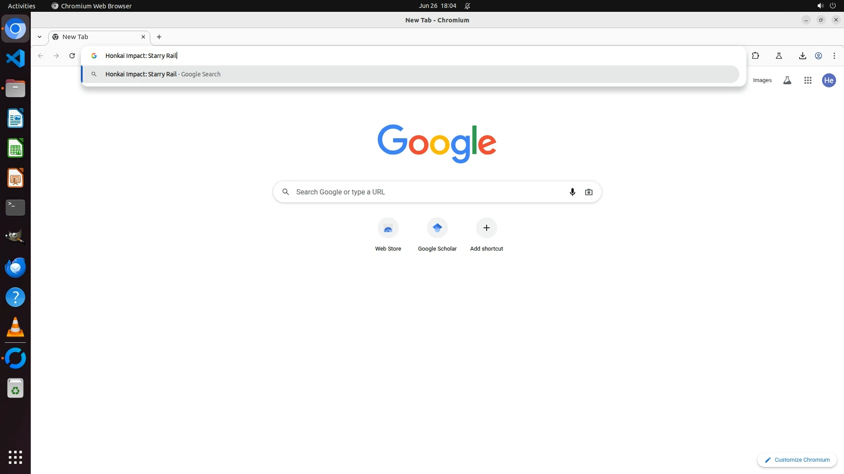Open the Activities overview

pyautogui.click(x=22, y=6)
